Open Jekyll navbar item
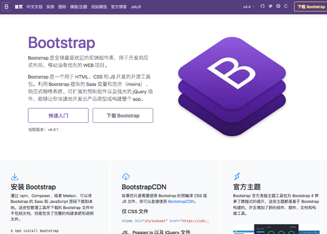Image resolution: width=327 pixels, height=234 pixels. (x=136, y=7)
